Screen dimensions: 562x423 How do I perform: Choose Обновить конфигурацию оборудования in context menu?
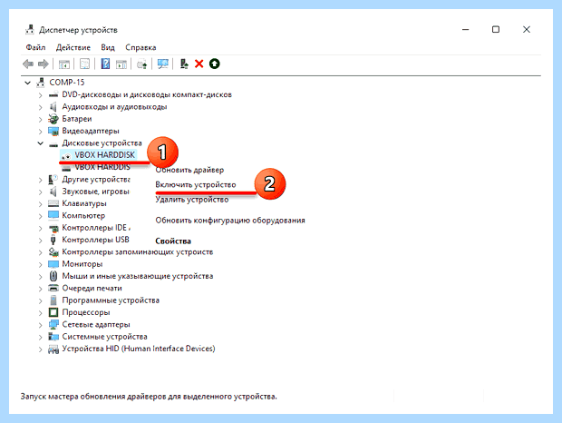[x=230, y=220]
